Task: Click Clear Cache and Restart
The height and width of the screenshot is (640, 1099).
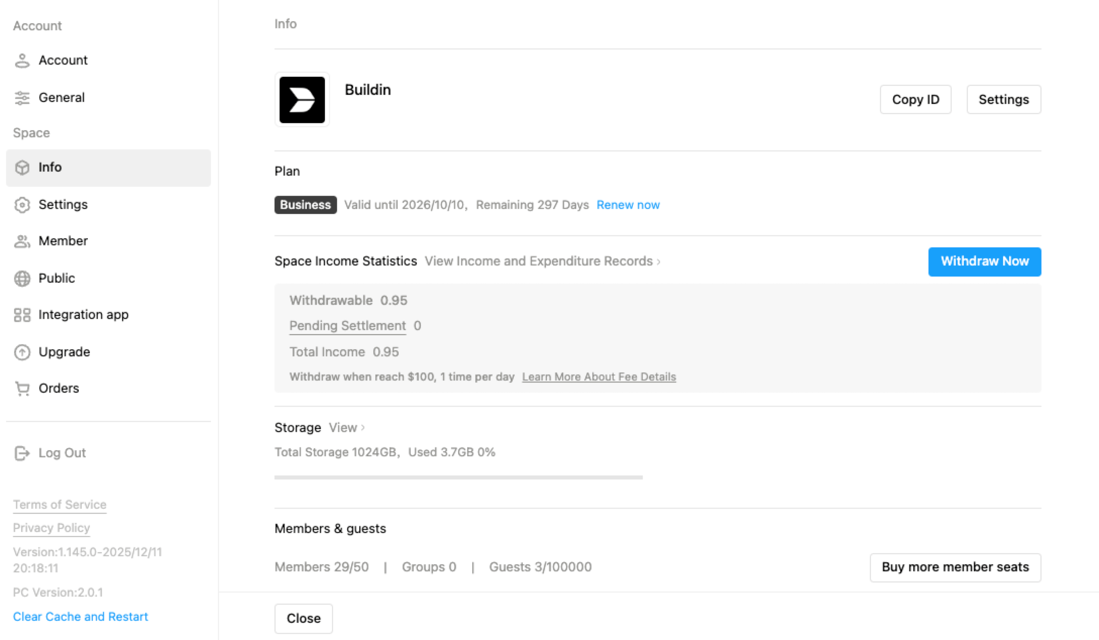Action: pyautogui.click(x=81, y=616)
